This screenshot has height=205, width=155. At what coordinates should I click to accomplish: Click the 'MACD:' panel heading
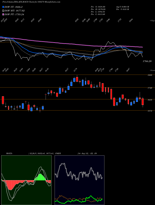pyautogui.click(x=9, y=153)
